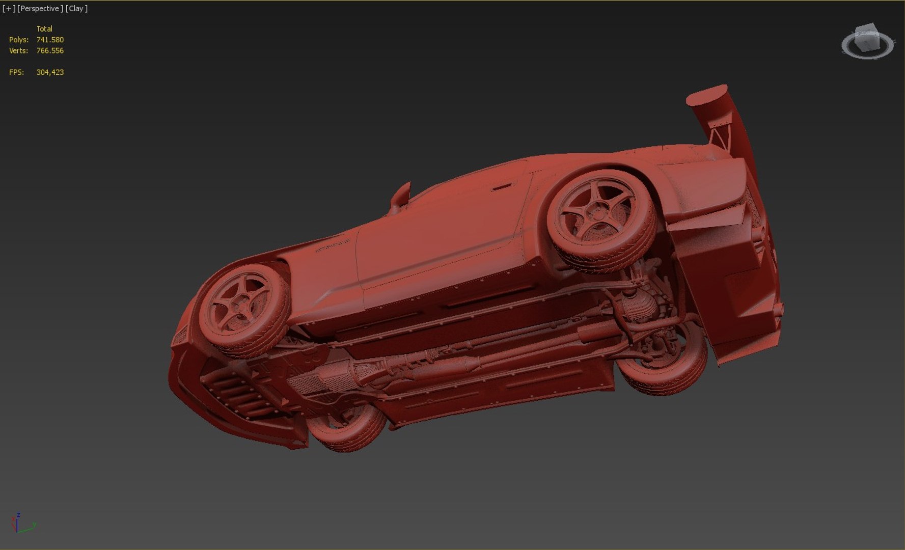Screen dimensions: 905x550
Task: Open the [Clay] shading label menu
Action: pyautogui.click(x=76, y=9)
